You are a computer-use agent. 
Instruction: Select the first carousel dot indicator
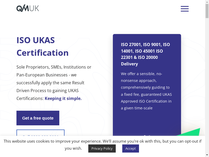[145, 136]
